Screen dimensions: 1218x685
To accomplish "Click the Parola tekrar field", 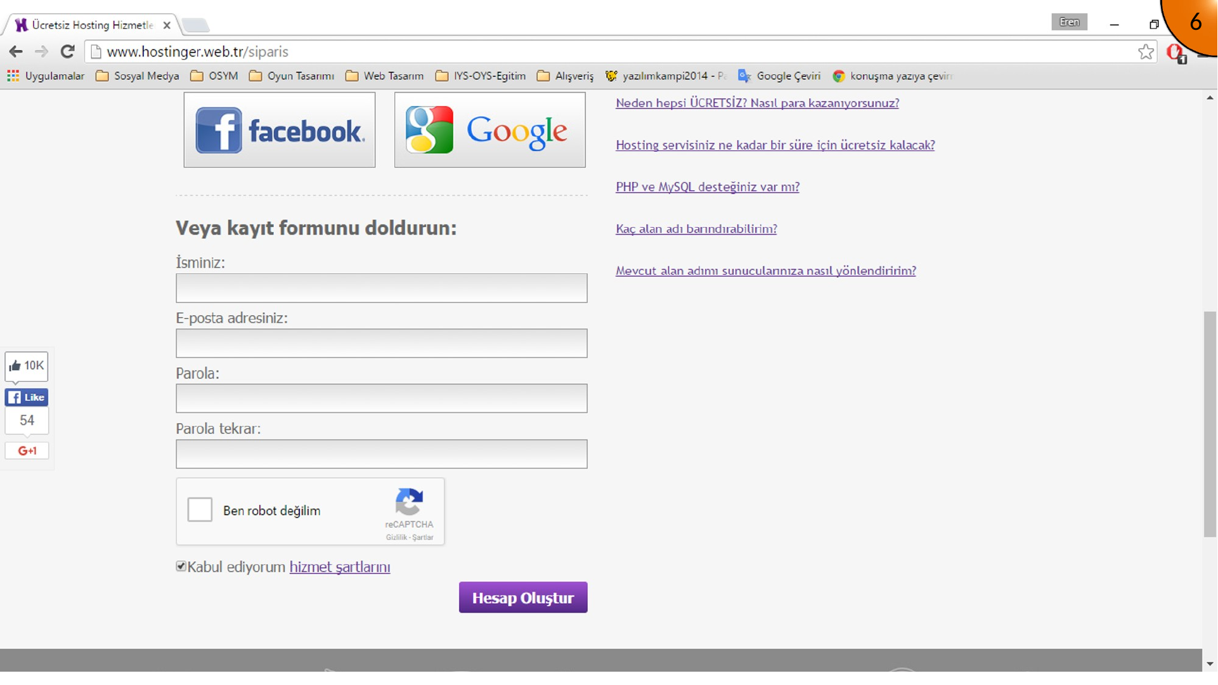I will click(x=382, y=454).
